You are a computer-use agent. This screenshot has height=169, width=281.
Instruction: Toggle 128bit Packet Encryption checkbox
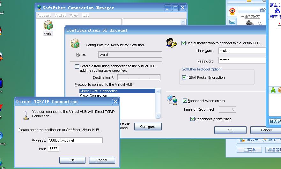[x=184, y=77]
